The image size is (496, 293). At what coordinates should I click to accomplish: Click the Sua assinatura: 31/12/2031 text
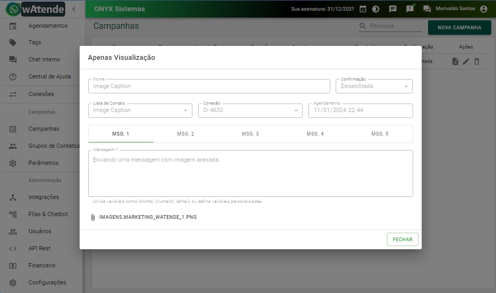pos(322,9)
